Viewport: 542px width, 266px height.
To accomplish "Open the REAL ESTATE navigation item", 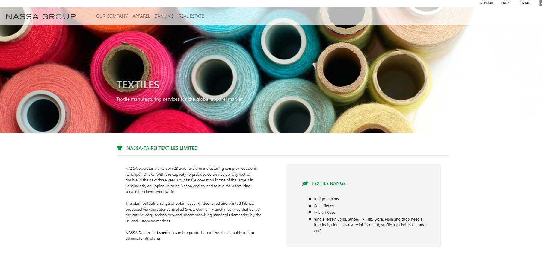I will pyautogui.click(x=191, y=16).
